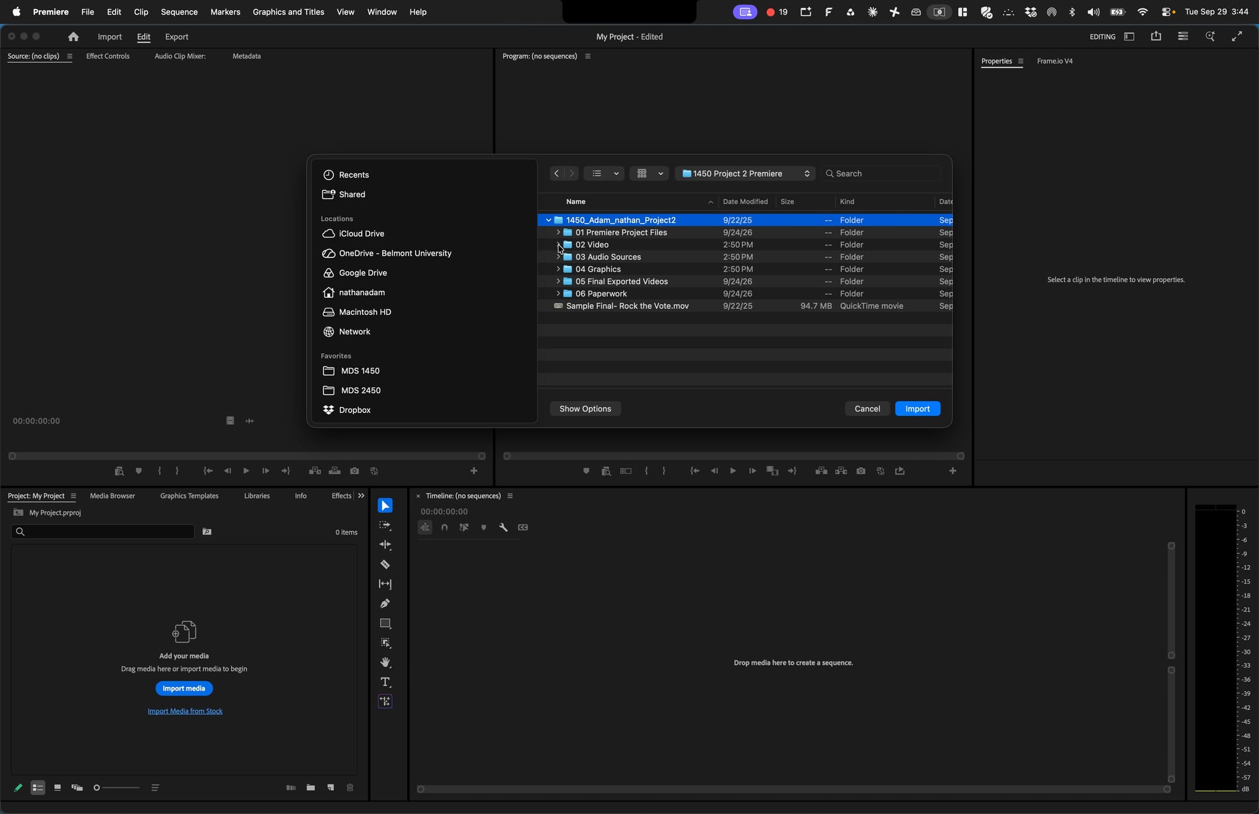This screenshot has width=1259, height=814.
Task: Play in the Source monitor
Action: 246,471
